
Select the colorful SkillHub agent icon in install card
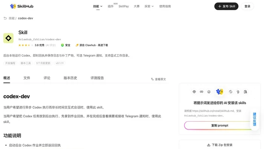[219, 92]
